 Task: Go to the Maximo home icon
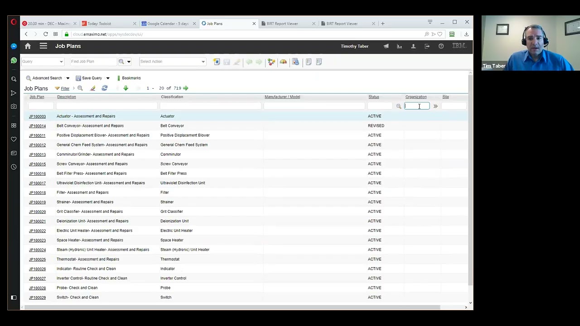28,46
